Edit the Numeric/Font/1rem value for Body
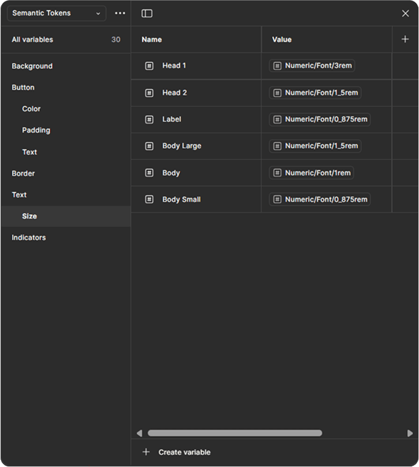 [x=312, y=173]
